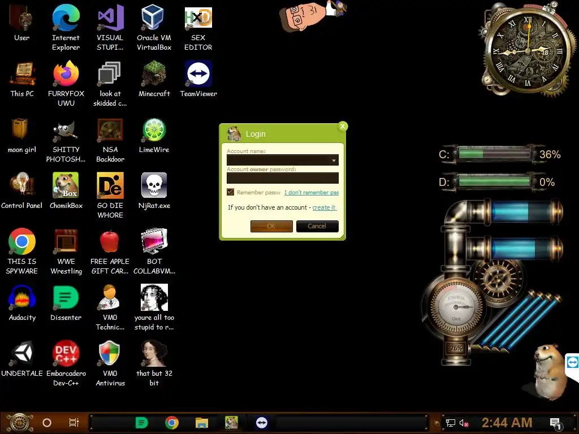
Task: Focus the Account owner password field
Action: 283,178
